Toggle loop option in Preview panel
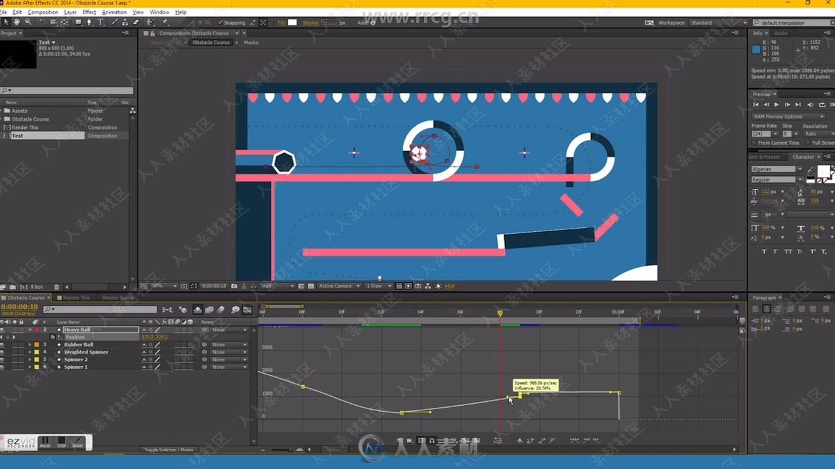 point(821,104)
